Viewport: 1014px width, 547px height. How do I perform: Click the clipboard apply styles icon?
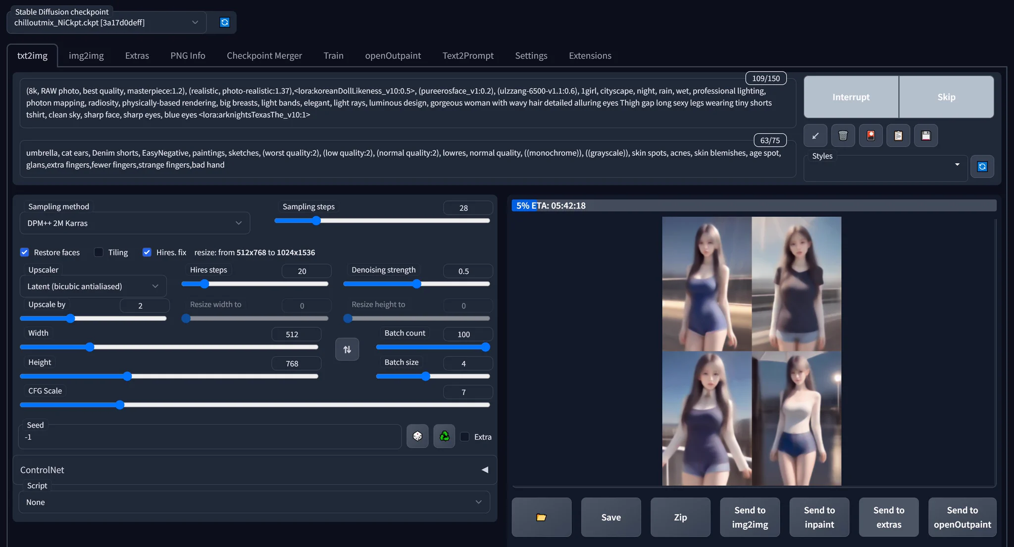tap(899, 136)
